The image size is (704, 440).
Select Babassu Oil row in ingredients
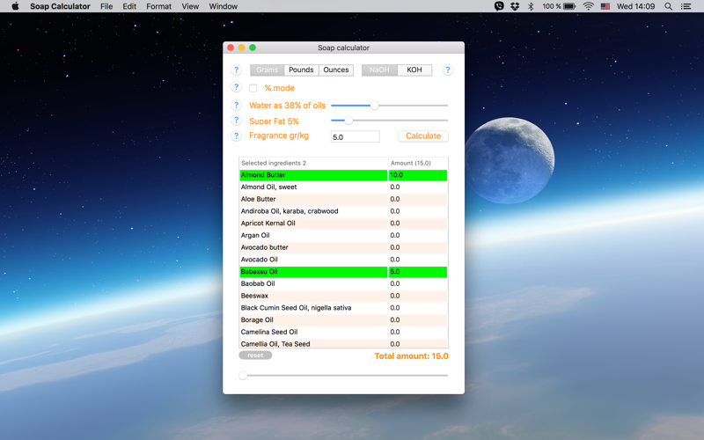point(343,272)
